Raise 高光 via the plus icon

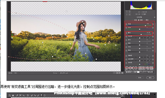point(153,40)
